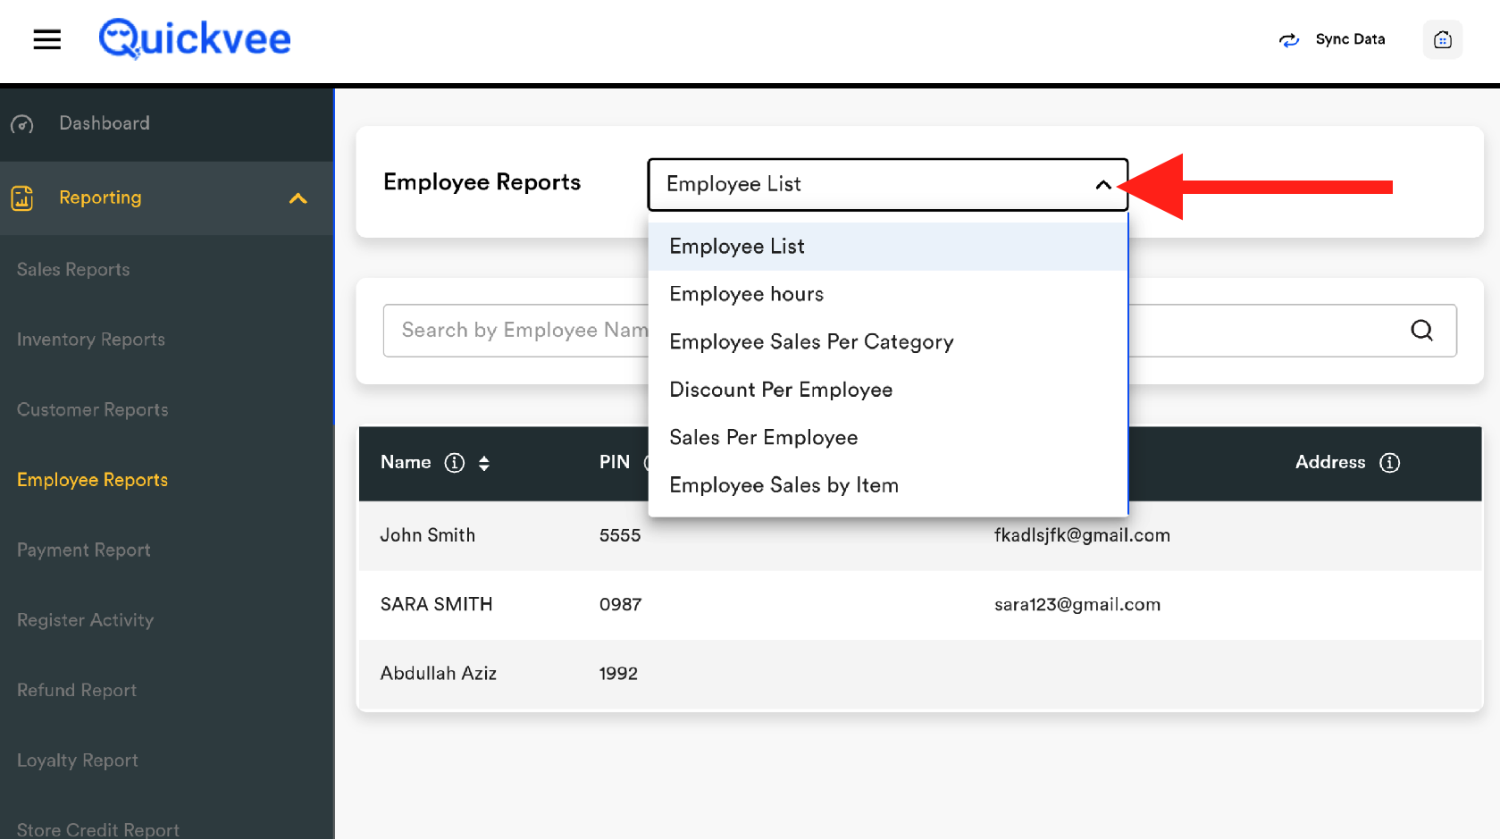
Task: Sort table by Name column arrows
Action: point(484,463)
